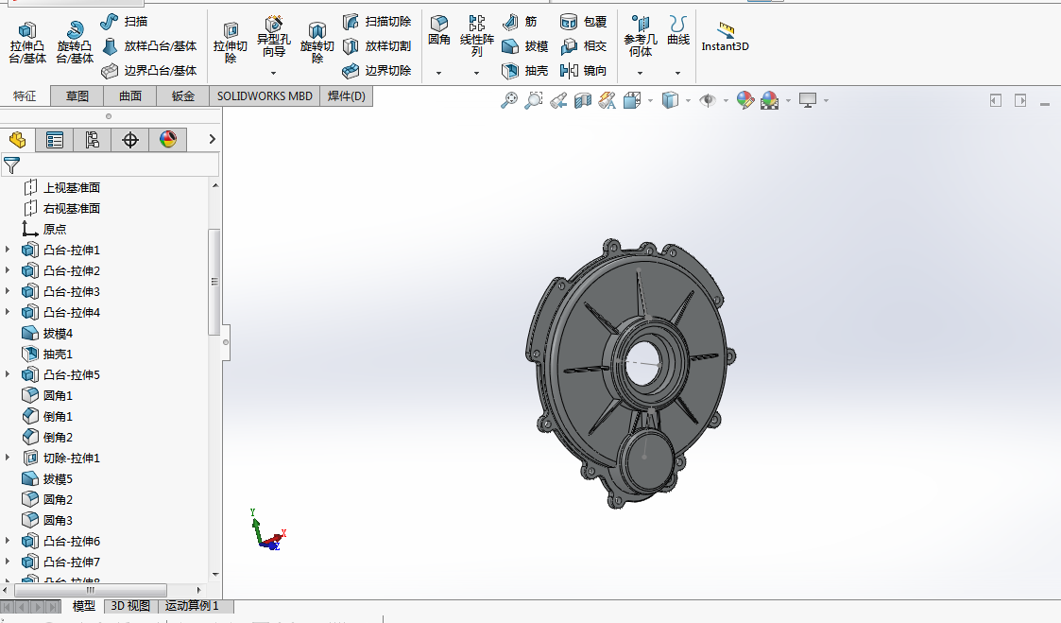Open view orientation dropdown arrow

(x=650, y=101)
